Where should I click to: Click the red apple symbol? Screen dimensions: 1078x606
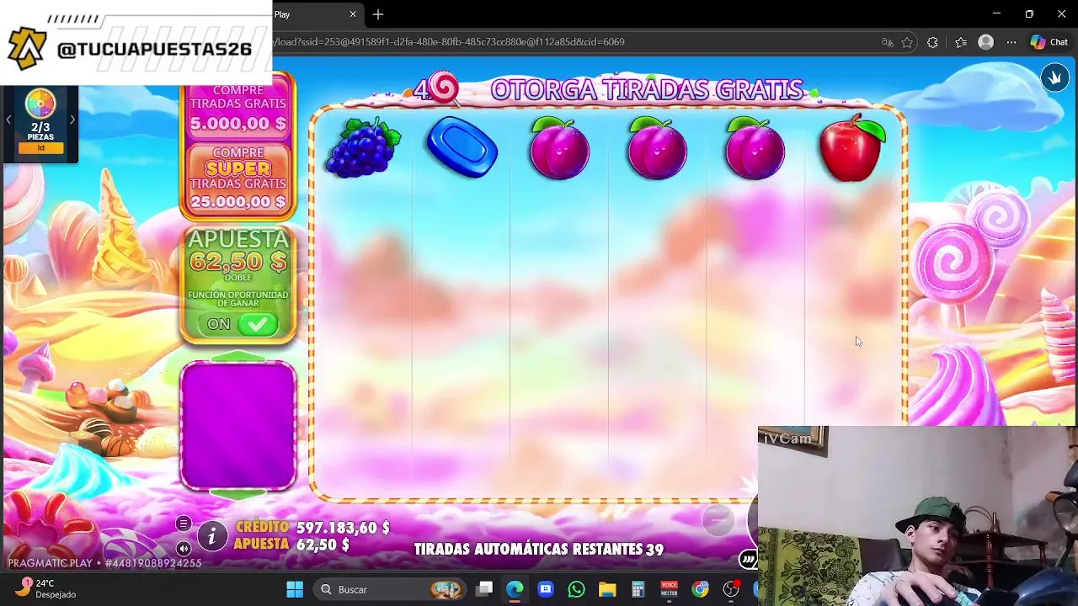(852, 148)
